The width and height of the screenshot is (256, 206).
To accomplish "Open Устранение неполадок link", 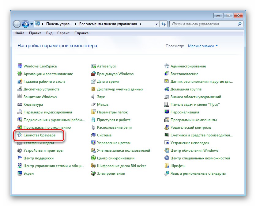I will click(190, 143).
